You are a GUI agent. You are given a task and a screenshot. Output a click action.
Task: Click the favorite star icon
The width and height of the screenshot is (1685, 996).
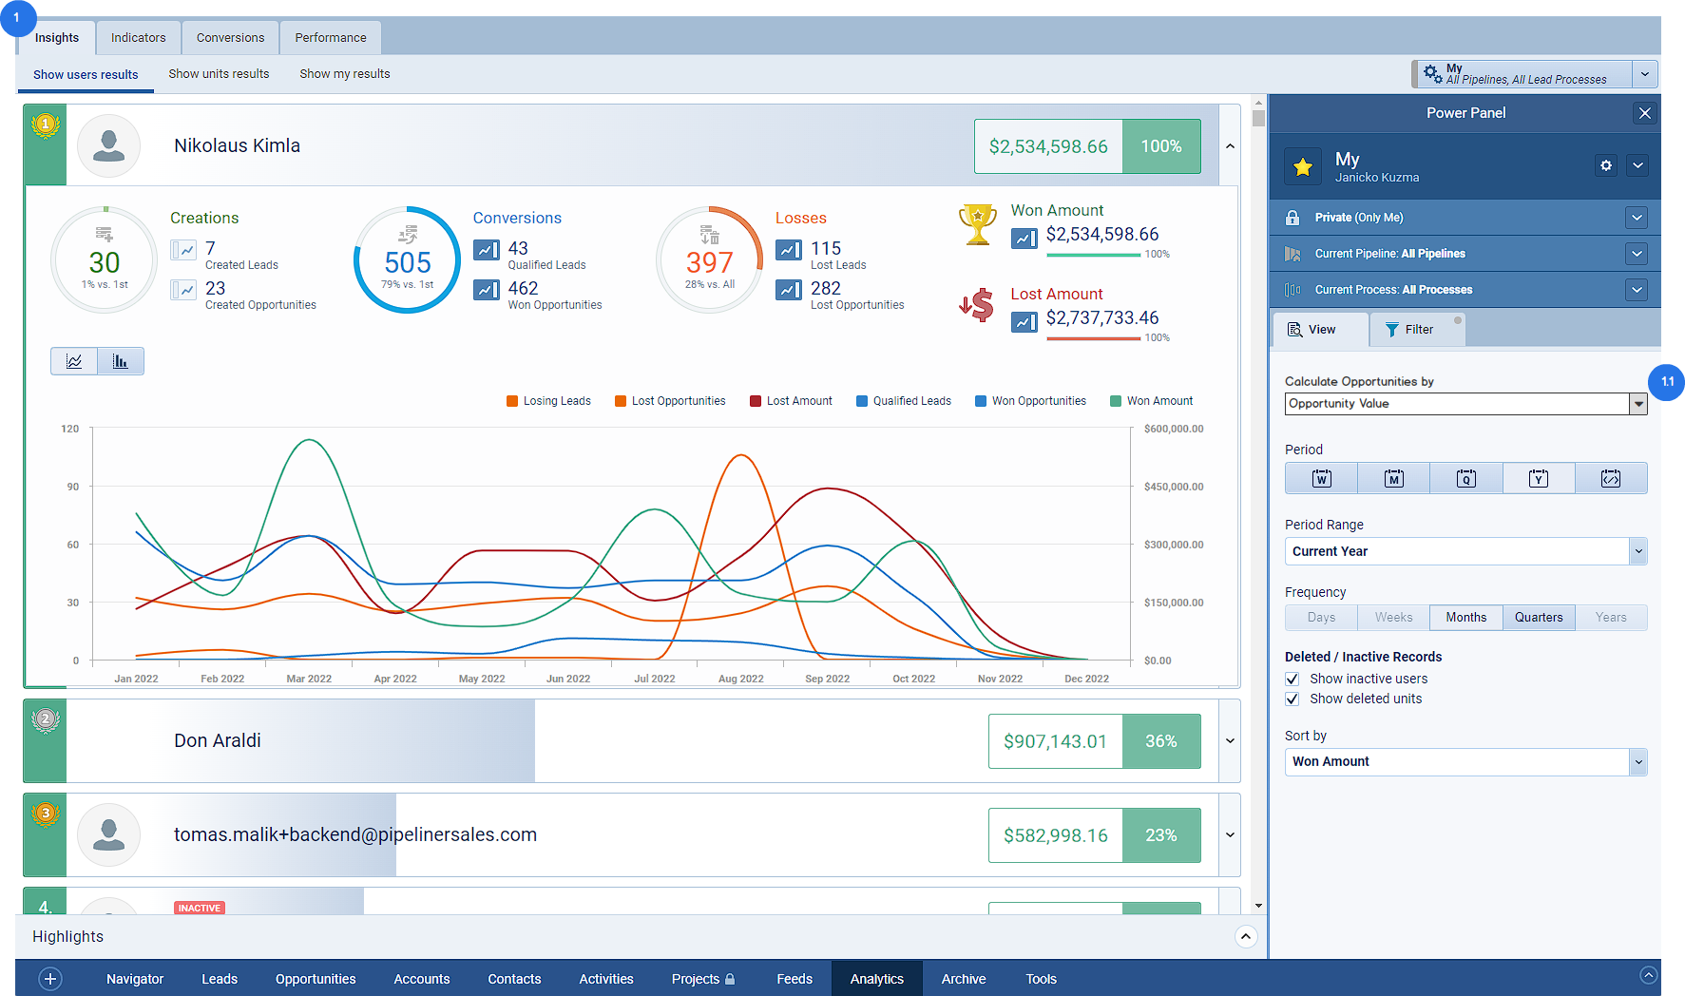[x=1302, y=167]
